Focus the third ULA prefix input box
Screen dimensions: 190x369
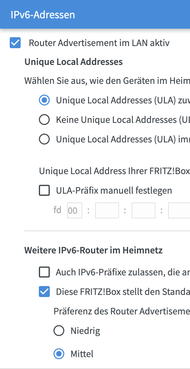point(144,210)
